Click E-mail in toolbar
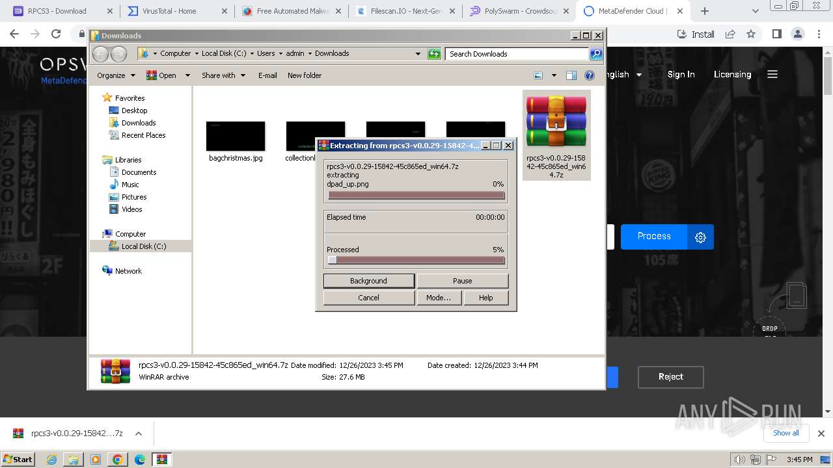Image resolution: width=833 pixels, height=468 pixels. tap(267, 75)
